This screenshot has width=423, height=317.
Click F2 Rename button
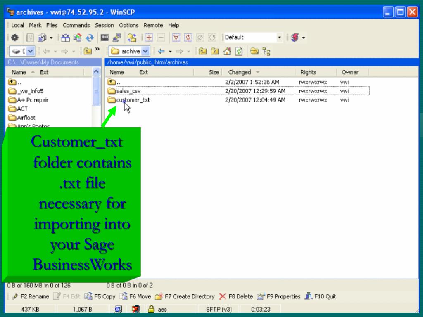pos(30,296)
